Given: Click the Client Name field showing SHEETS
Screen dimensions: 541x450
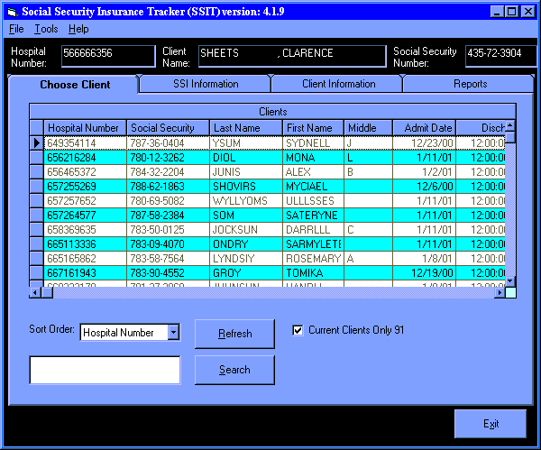Looking at the screenshot, I should (x=292, y=56).
